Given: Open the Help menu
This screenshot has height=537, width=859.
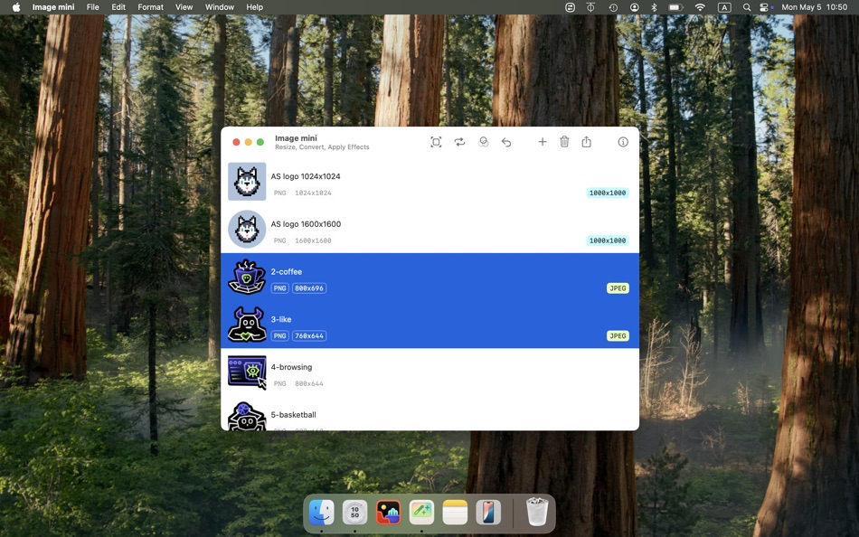Looking at the screenshot, I should (x=254, y=7).
